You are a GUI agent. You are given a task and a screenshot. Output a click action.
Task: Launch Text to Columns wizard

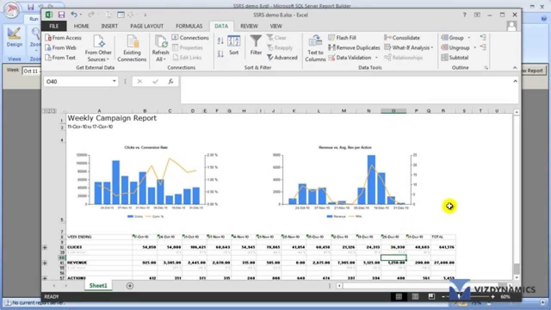(316, 48)
